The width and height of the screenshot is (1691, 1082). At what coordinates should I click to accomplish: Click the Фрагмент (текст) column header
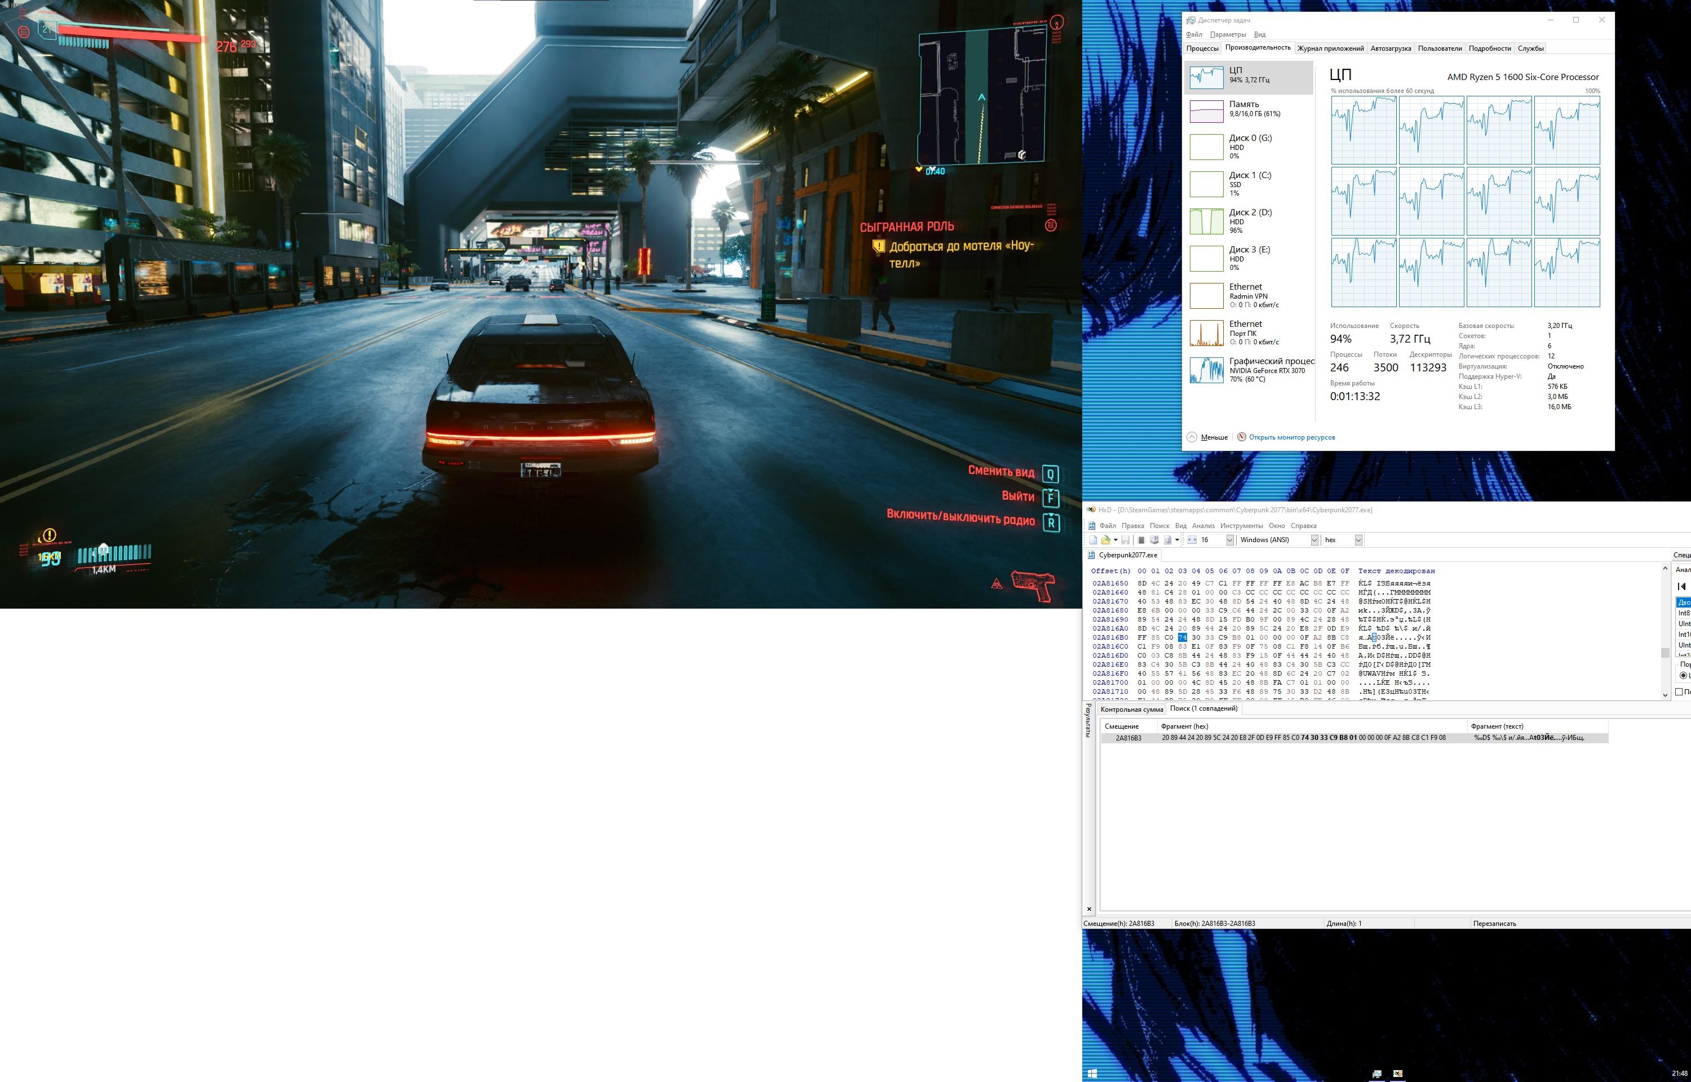coord(1538,726)
